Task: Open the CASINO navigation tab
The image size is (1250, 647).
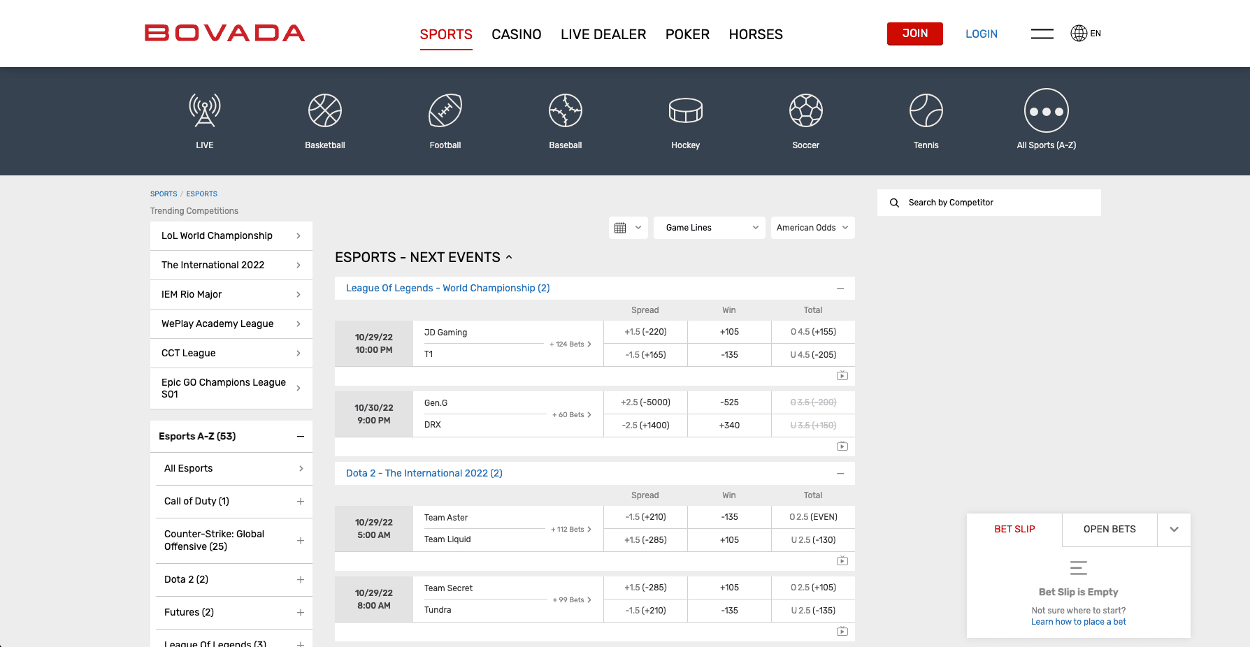Action: (x=517, y=34)
